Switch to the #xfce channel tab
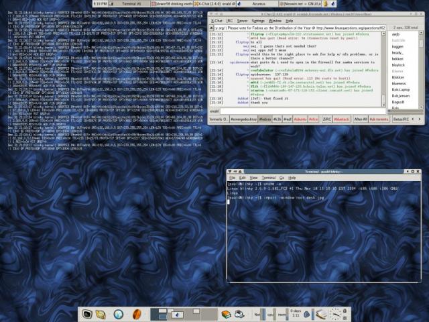The height and width of the screenshot is (322, 429). click(x=314, y=119)
